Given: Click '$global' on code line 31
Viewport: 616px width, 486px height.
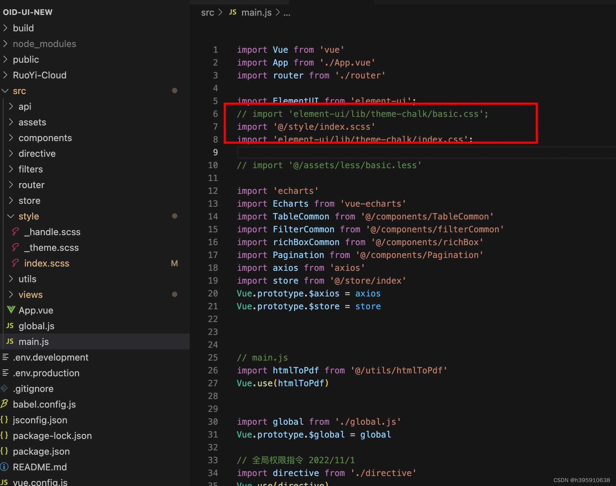Looking at the screenshot, I should tap(327, 435).
